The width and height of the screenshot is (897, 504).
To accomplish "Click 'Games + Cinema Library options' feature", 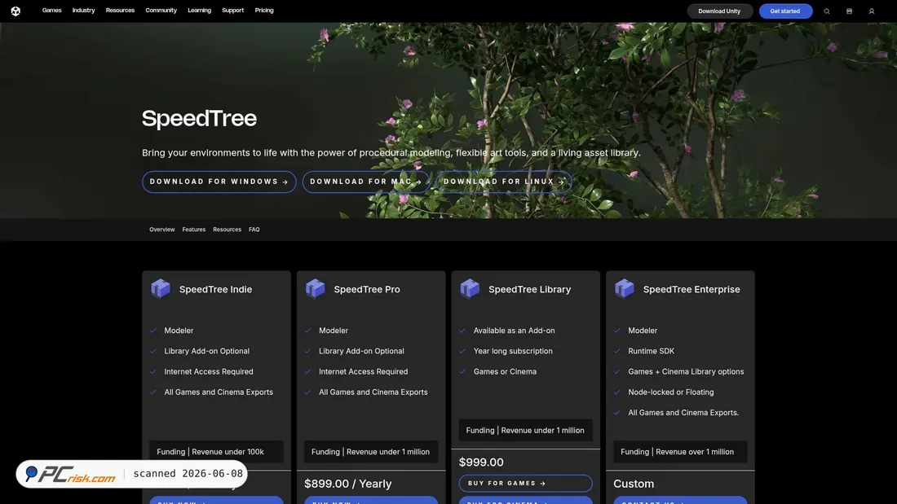I will 686,371.
